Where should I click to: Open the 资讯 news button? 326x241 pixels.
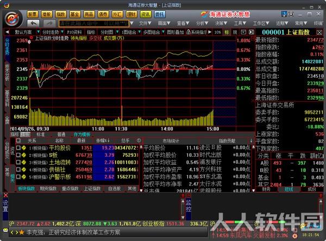pyautogui.click(x=145, y=14)
